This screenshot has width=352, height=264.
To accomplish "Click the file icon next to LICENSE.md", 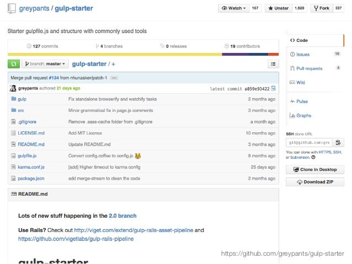I will coord(13,133).
